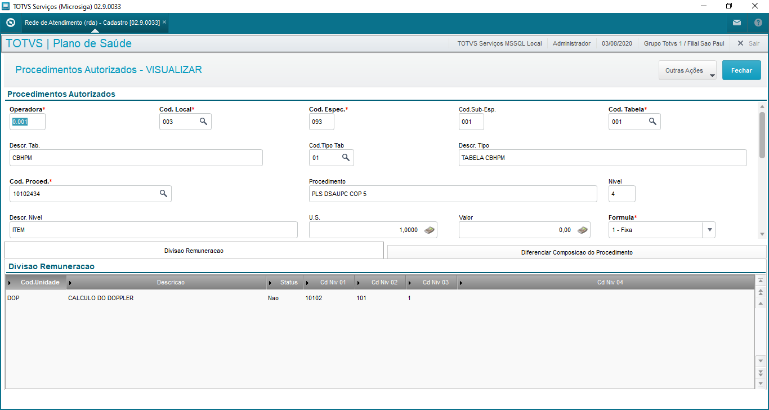Open lookup search for Cod. Local
769x410 pixels.
[x=203, y=121]
